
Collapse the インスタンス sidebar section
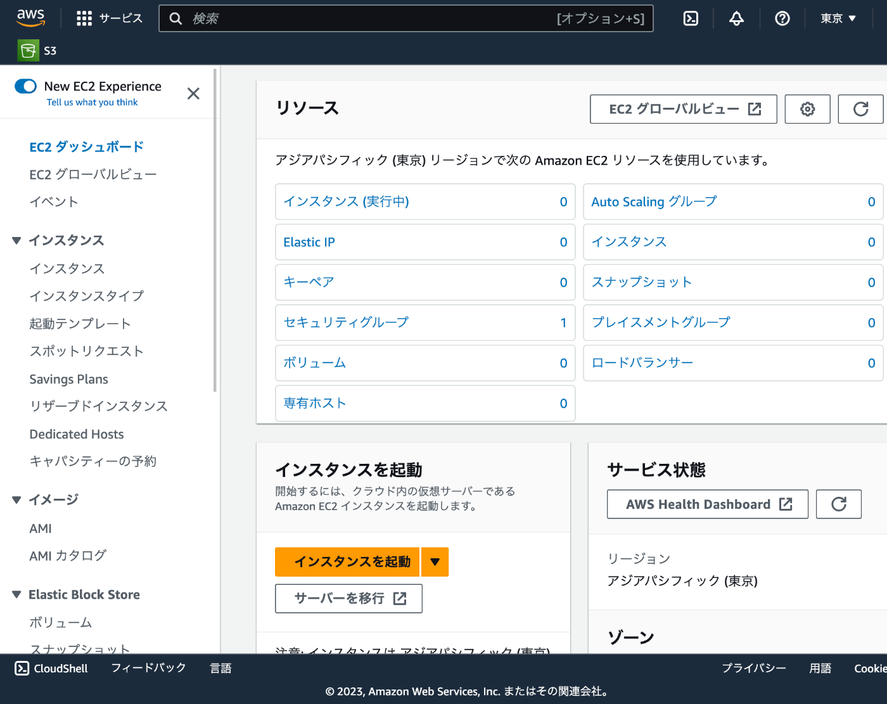(x=16, y=241)
